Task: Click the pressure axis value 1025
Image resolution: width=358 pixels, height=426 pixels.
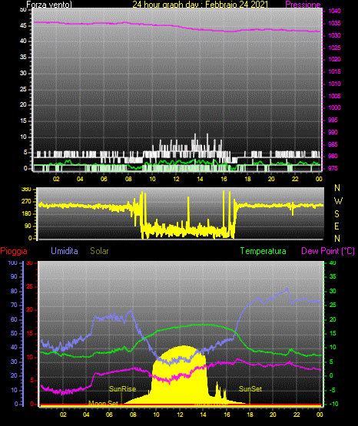Action: [334, 48]
